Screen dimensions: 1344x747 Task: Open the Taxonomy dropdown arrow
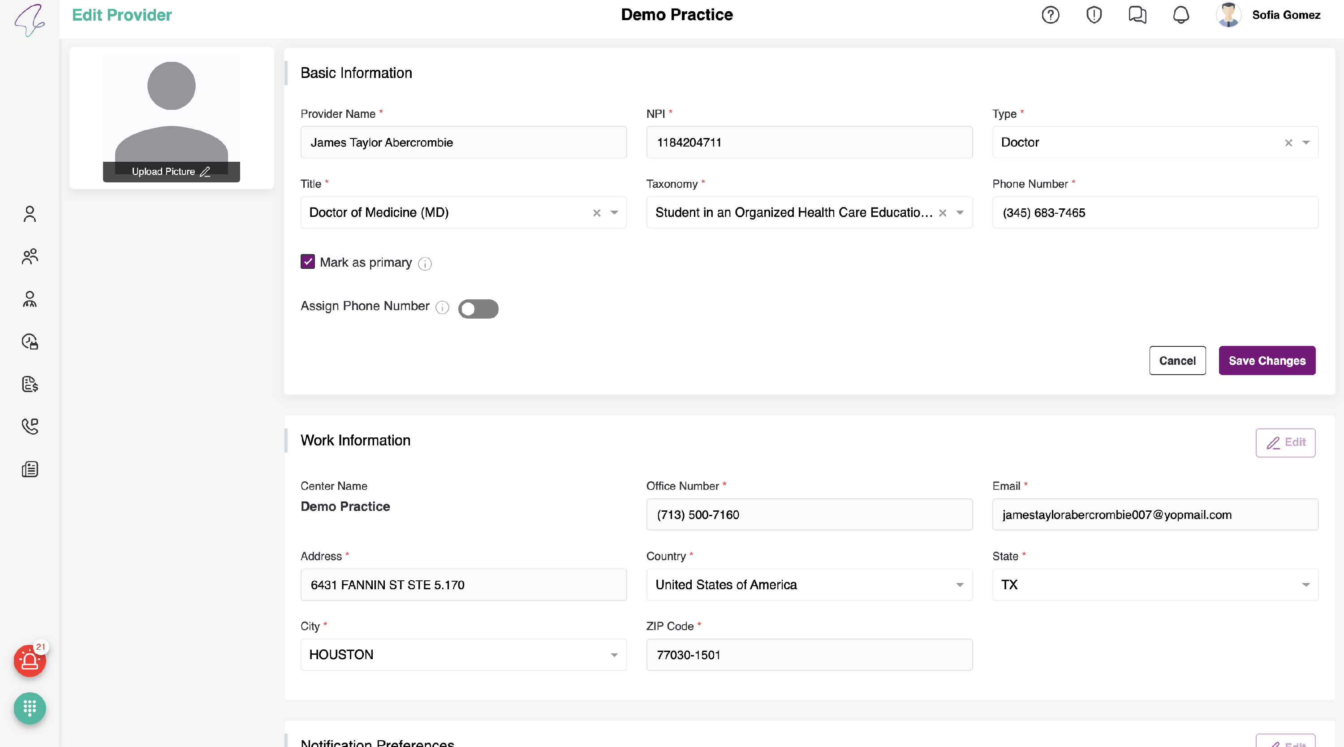point(960,212)
